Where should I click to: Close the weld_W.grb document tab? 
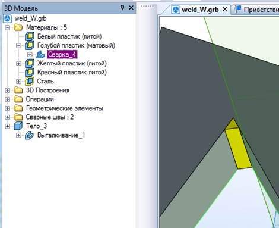[225, 10]
